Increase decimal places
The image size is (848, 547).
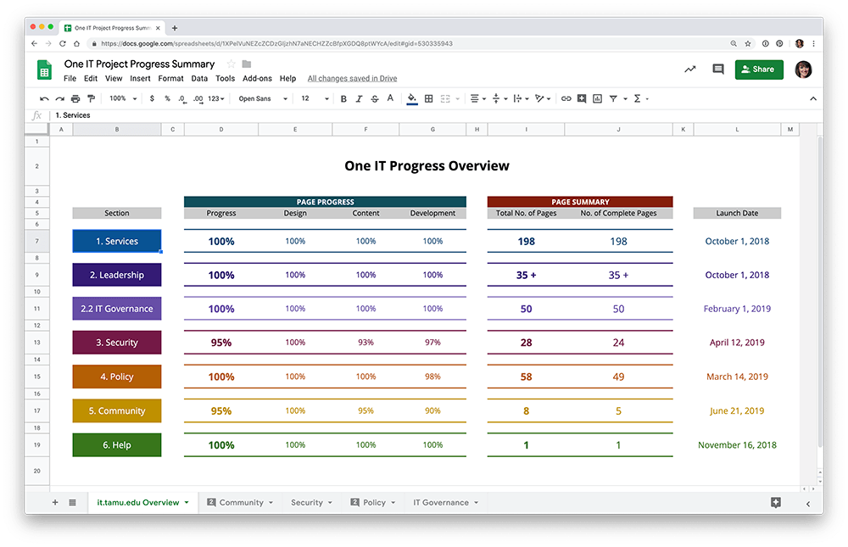tap(198, 98)
